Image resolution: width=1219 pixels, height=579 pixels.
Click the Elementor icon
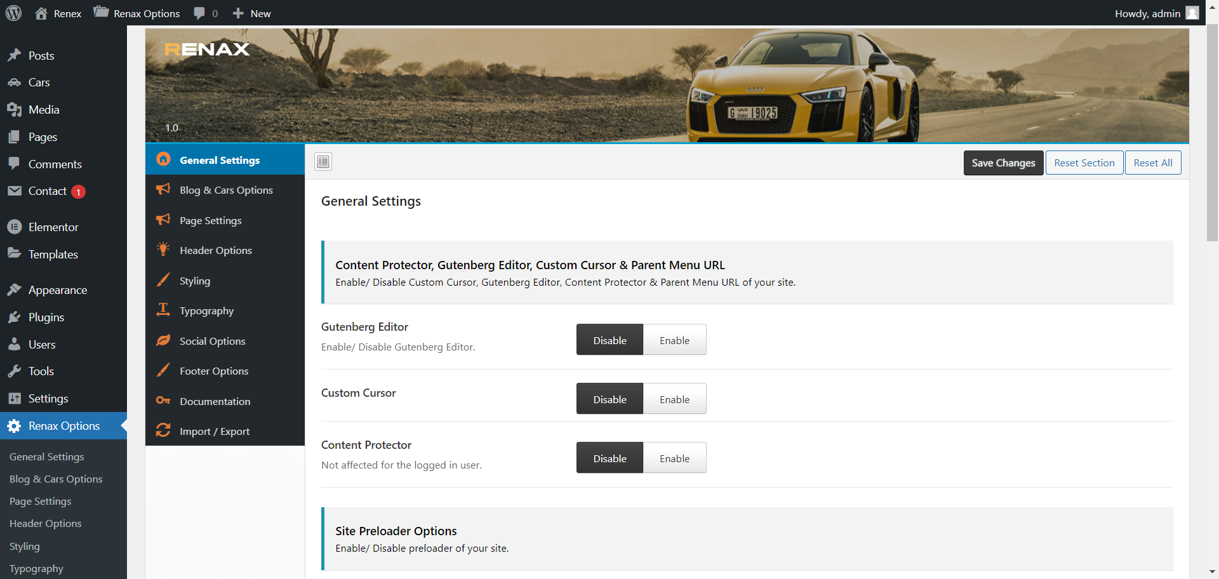15,227
